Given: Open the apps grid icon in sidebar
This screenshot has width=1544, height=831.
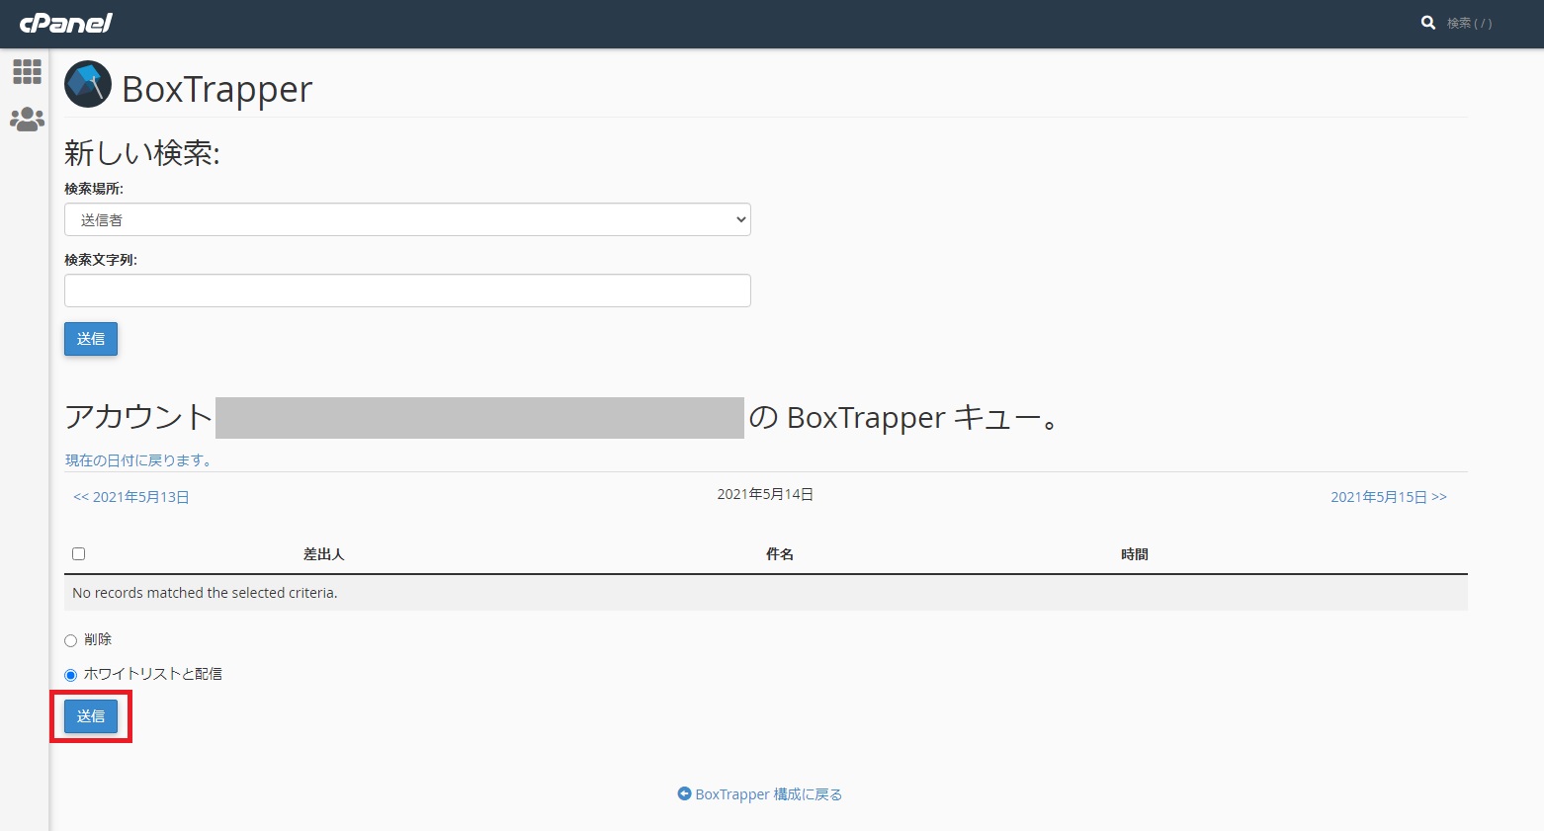Looking at the screenshot, I should [27, 71].
